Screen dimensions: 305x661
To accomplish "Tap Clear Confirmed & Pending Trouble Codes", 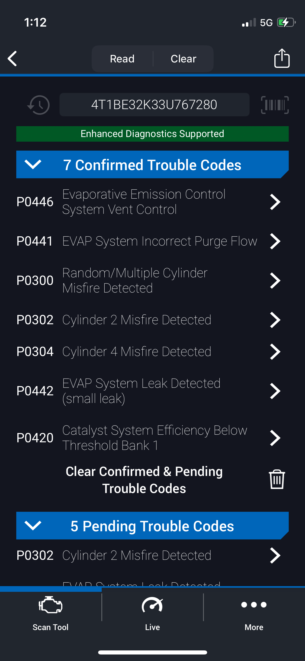I will 144,480.
